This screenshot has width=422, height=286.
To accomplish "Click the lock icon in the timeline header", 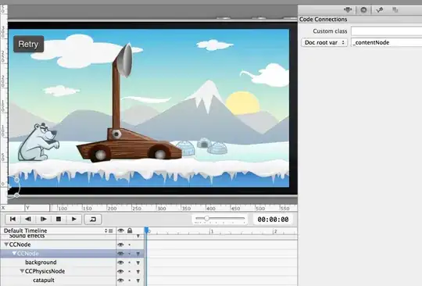I will tap(130, 231).
